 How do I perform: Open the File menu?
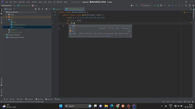click(x=7, y=2)
